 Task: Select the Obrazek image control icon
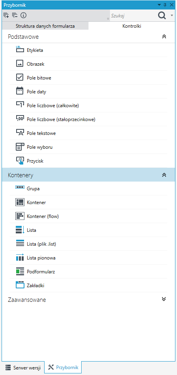[x=20, y=63]
